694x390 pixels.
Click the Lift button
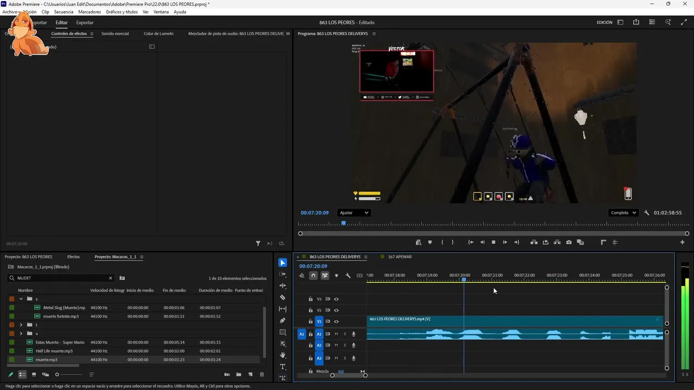tap(534, 242)
